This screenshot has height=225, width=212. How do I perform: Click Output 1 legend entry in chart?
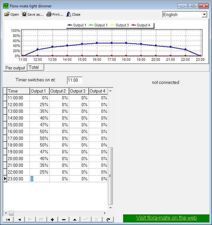coord(77,25)
